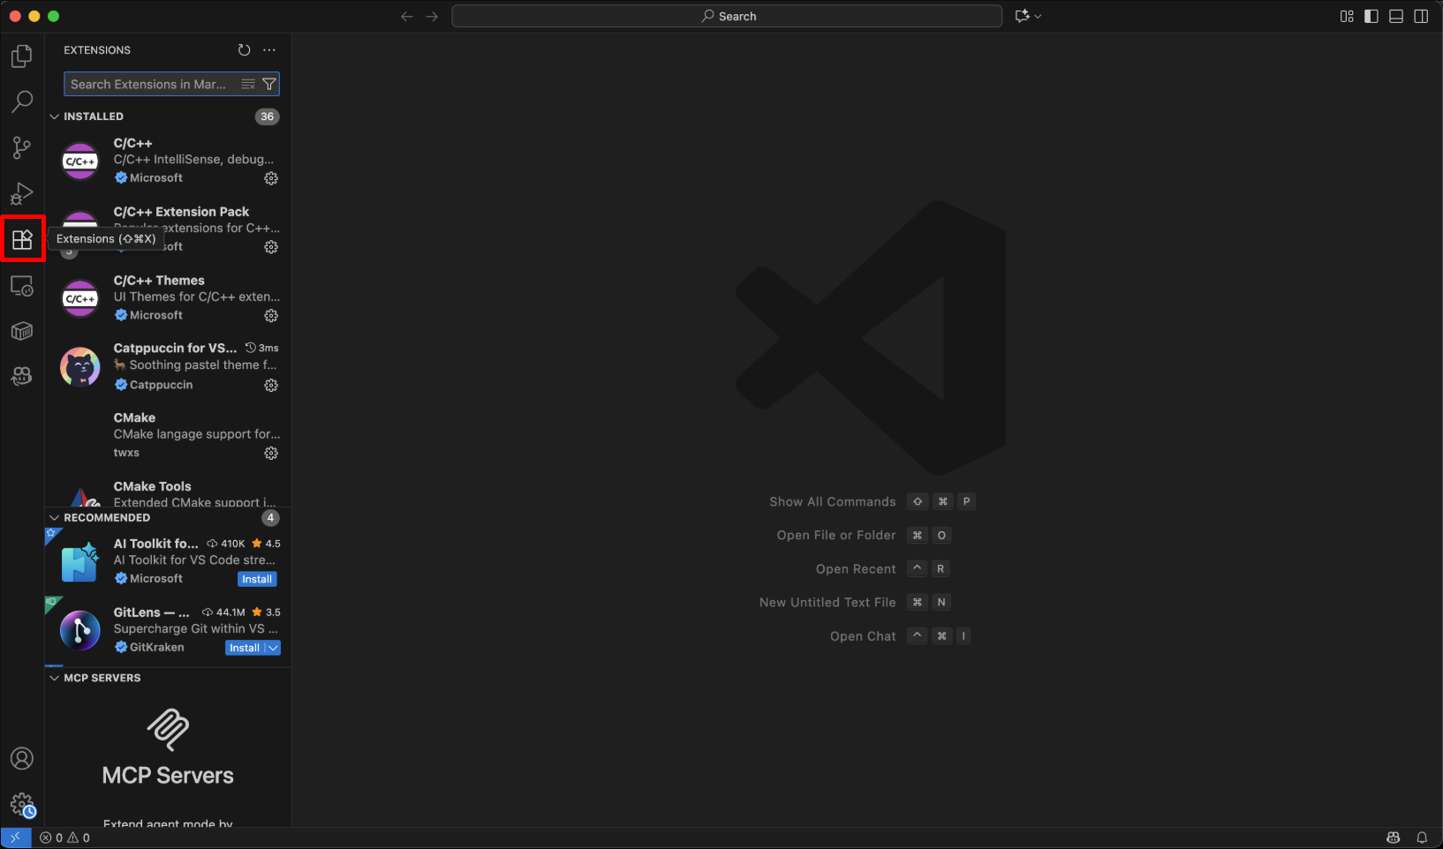Toggle the bottom panel layout button
1443x849 pixels.
tap(1396, 16)
